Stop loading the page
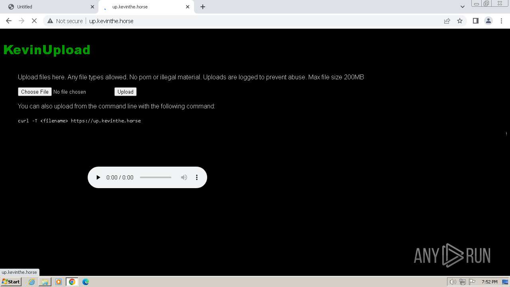Viewport: 510px width, 287px height. coord(34,21)
